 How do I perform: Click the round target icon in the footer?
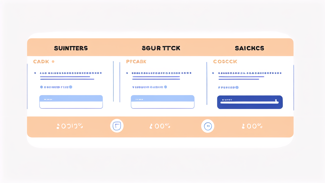208,126
